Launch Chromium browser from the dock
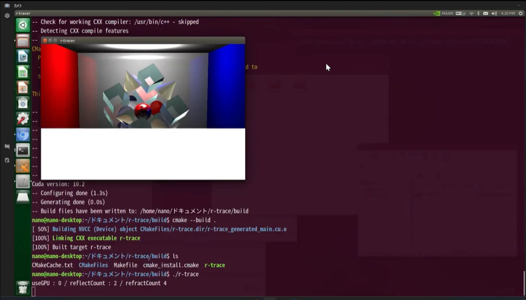 (23, 135)
